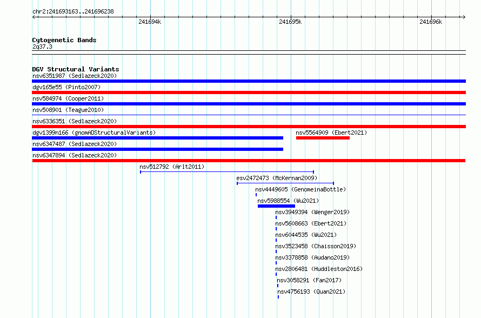Viewport: 481px width, 318px height.
Task: Click the nsv6347487 (Sedlazeck2020) label
Action: point(75,144)
